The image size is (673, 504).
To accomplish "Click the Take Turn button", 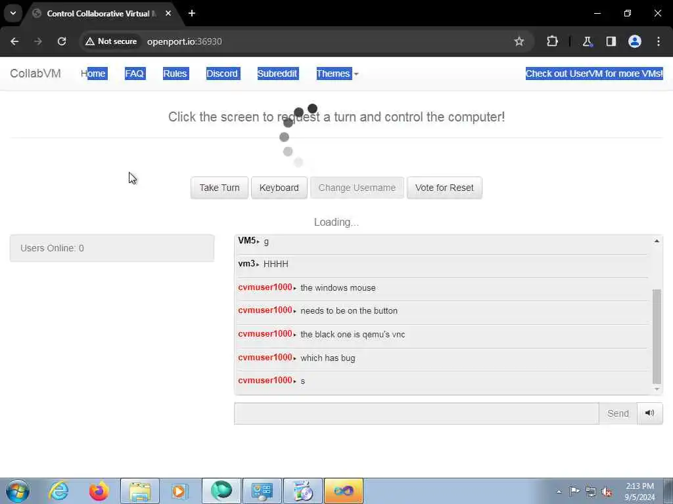I will tap(220, 188).
